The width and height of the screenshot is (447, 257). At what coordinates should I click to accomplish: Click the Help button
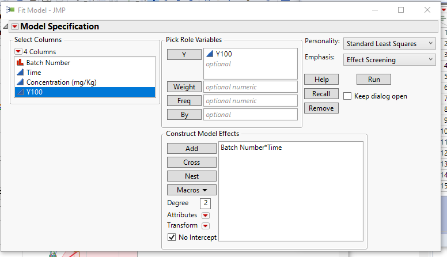pos(321,80)
